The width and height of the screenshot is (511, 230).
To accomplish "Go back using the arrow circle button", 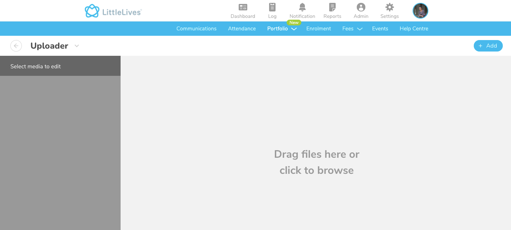I will point(16,46).
